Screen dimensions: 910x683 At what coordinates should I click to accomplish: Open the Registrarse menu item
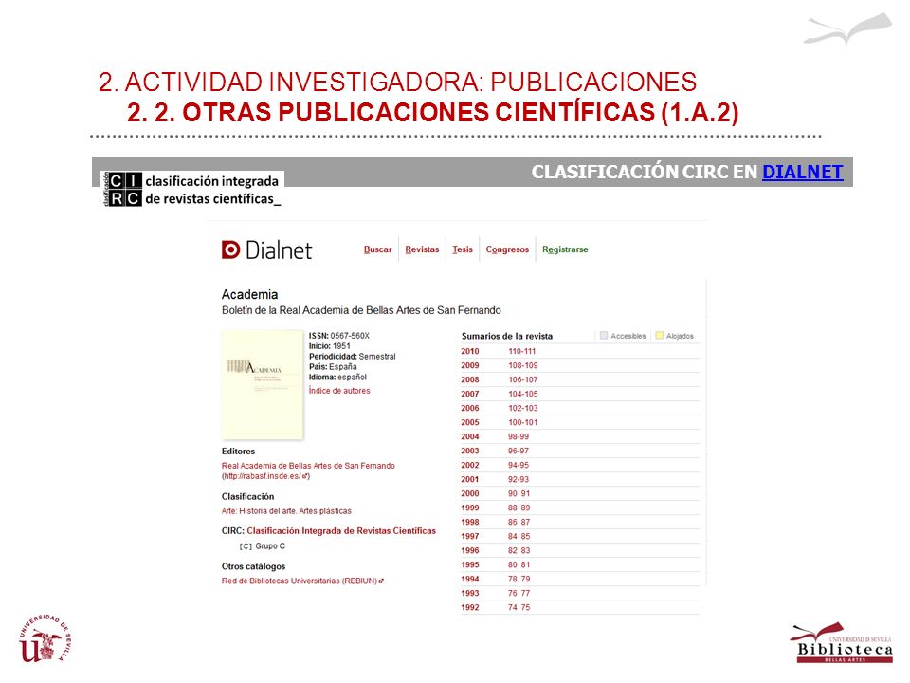point(565,249)
